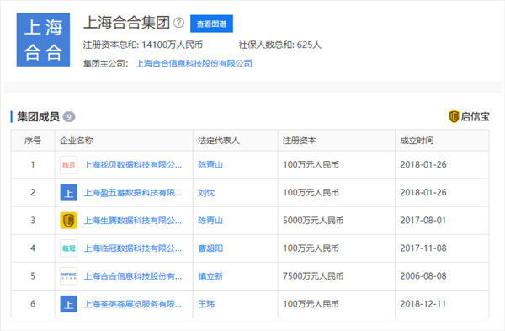Open the 上海生腾数据科技 company link
This screenshot has height=331, width=505.
pyautogui.click(x=133, y=221)
